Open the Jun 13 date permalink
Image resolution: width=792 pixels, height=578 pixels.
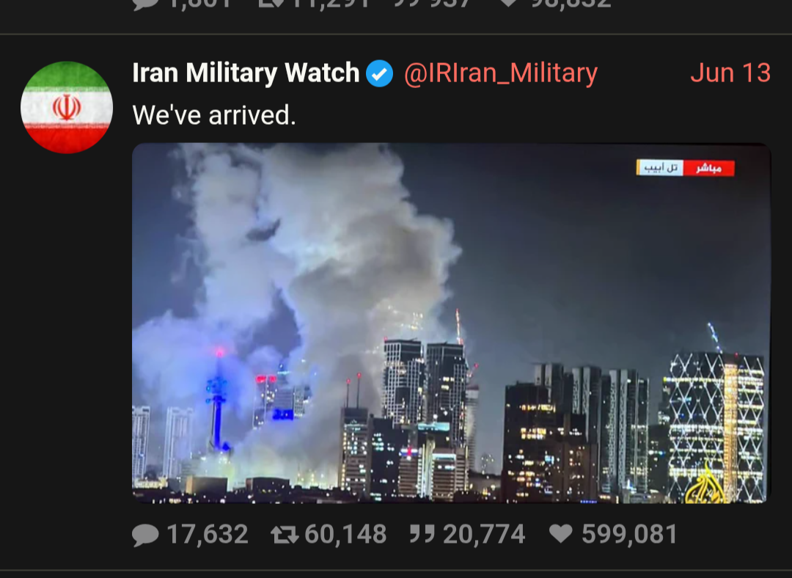730,73
